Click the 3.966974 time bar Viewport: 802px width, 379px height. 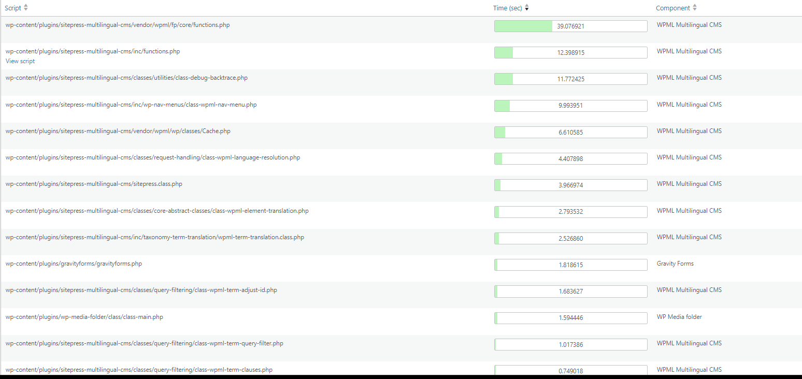tap(571, 185)
